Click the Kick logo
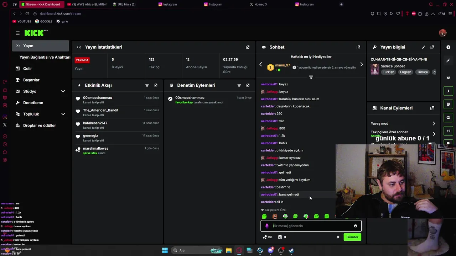 coord(36,33)
